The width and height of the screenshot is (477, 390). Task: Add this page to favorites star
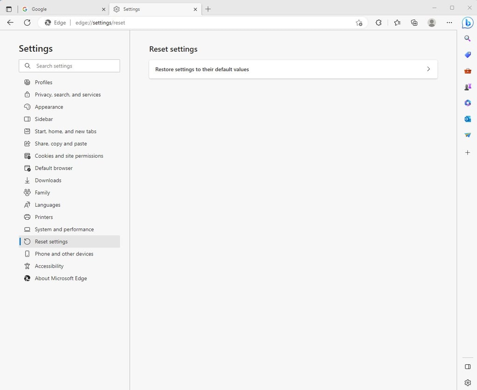tap(359, 23)
